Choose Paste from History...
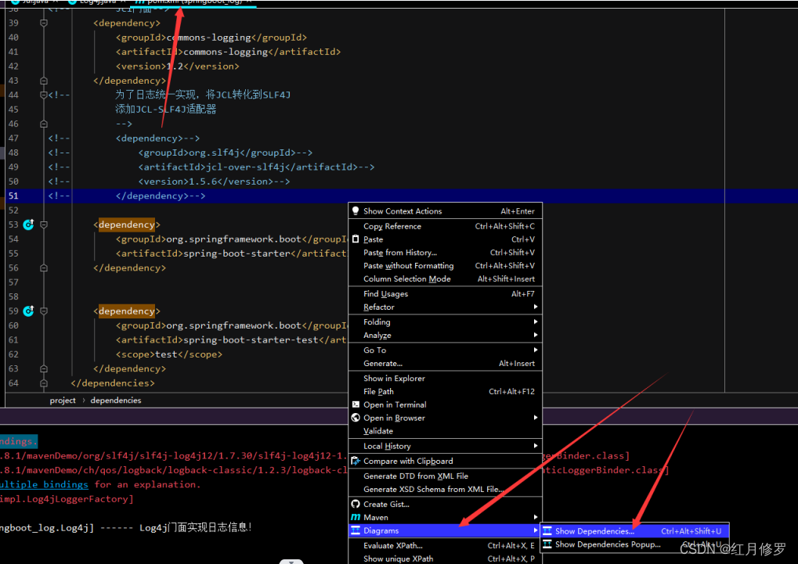Viewport: 798px width, 564px height. pos(446,252)
